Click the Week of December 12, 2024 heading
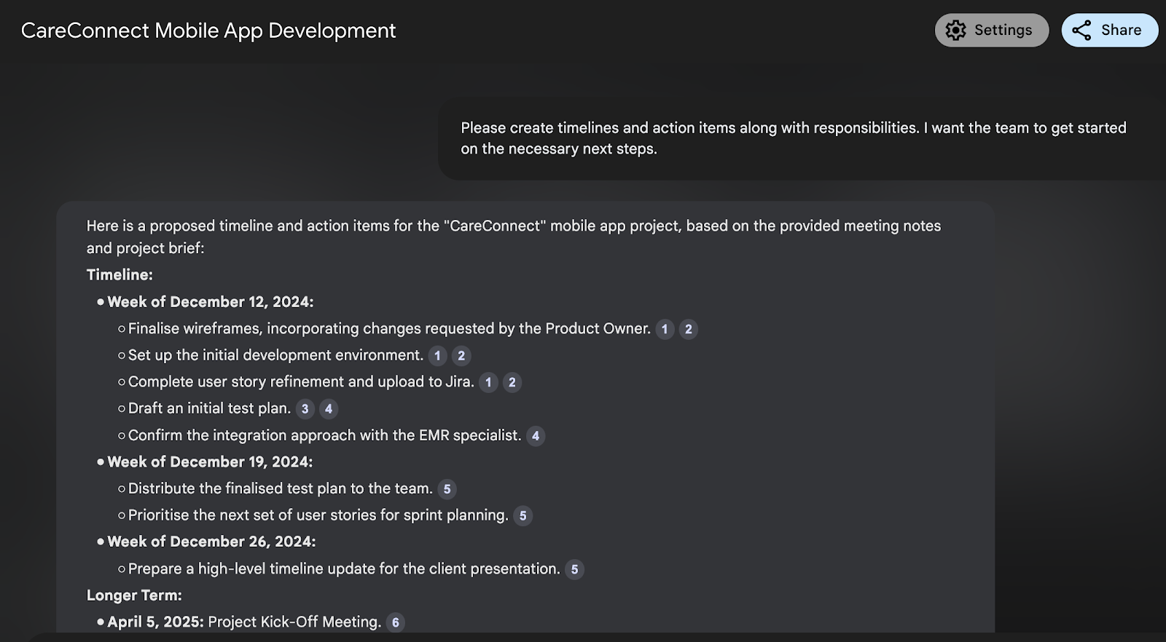1166x642 pixels. 210,302
